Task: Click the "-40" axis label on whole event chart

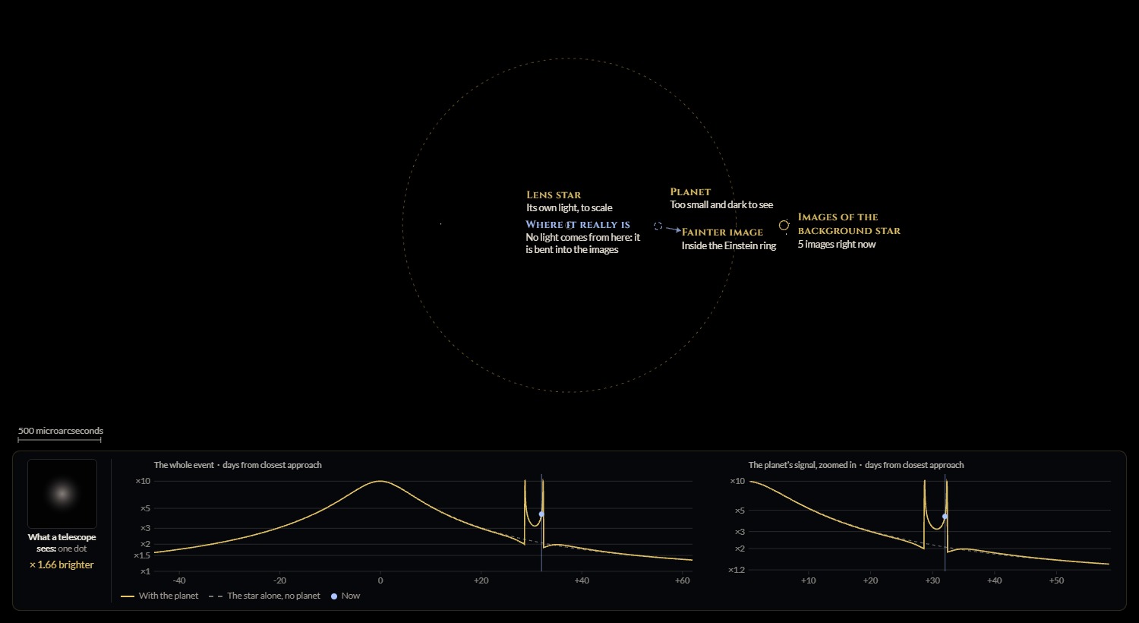Action: tap(179, 580)
